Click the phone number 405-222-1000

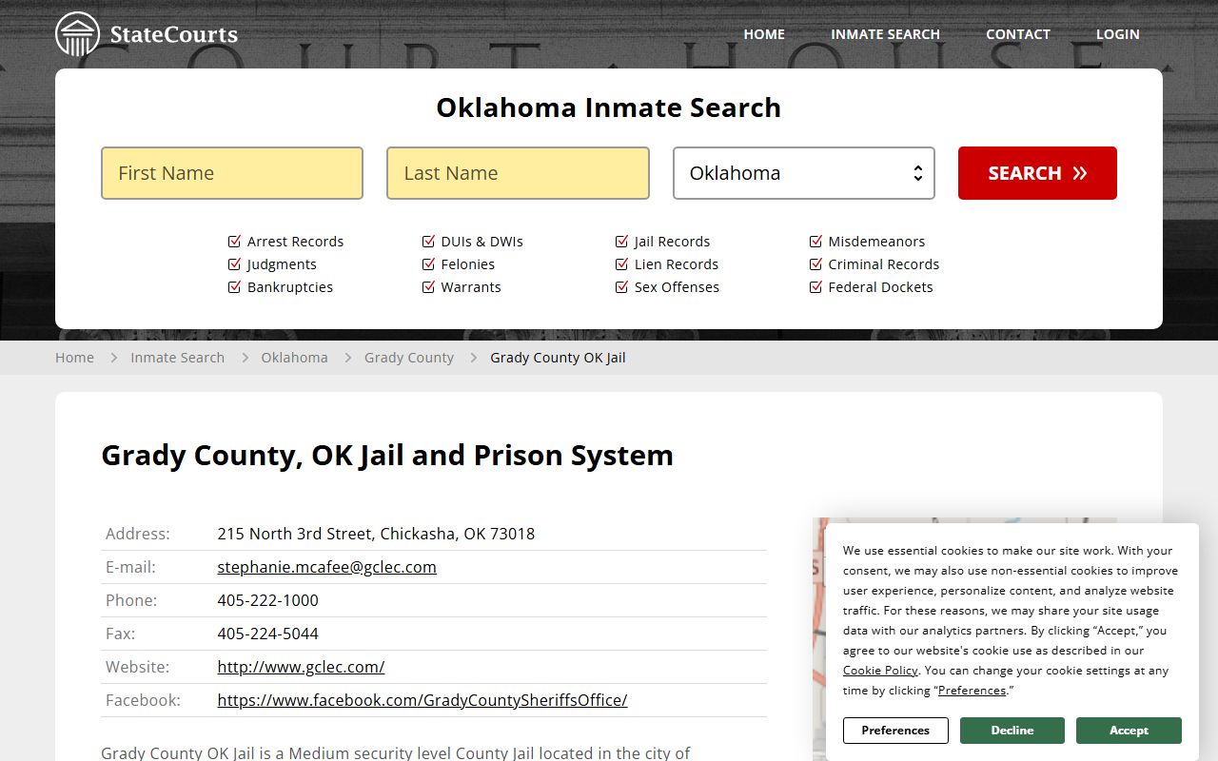pyautogui.click(x=267, y=600)
